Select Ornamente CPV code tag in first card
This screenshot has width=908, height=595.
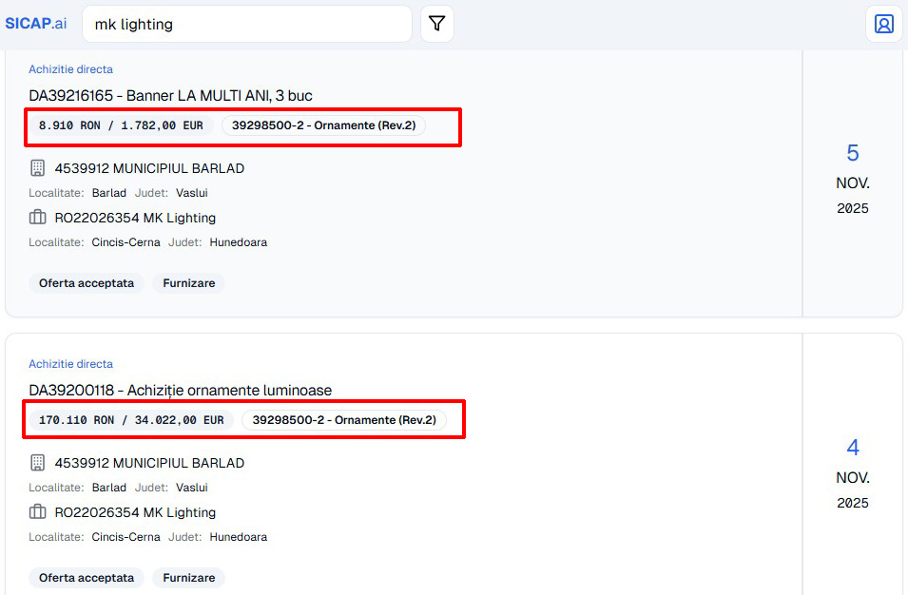point(323,125)
